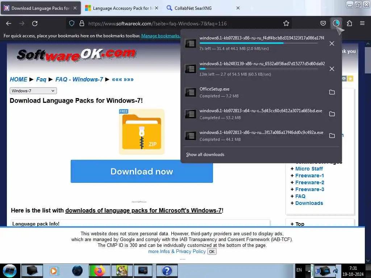Click the SoftwareOK.com logo
Viewport: 371px width, 278px height.
[x=76, y=55]
